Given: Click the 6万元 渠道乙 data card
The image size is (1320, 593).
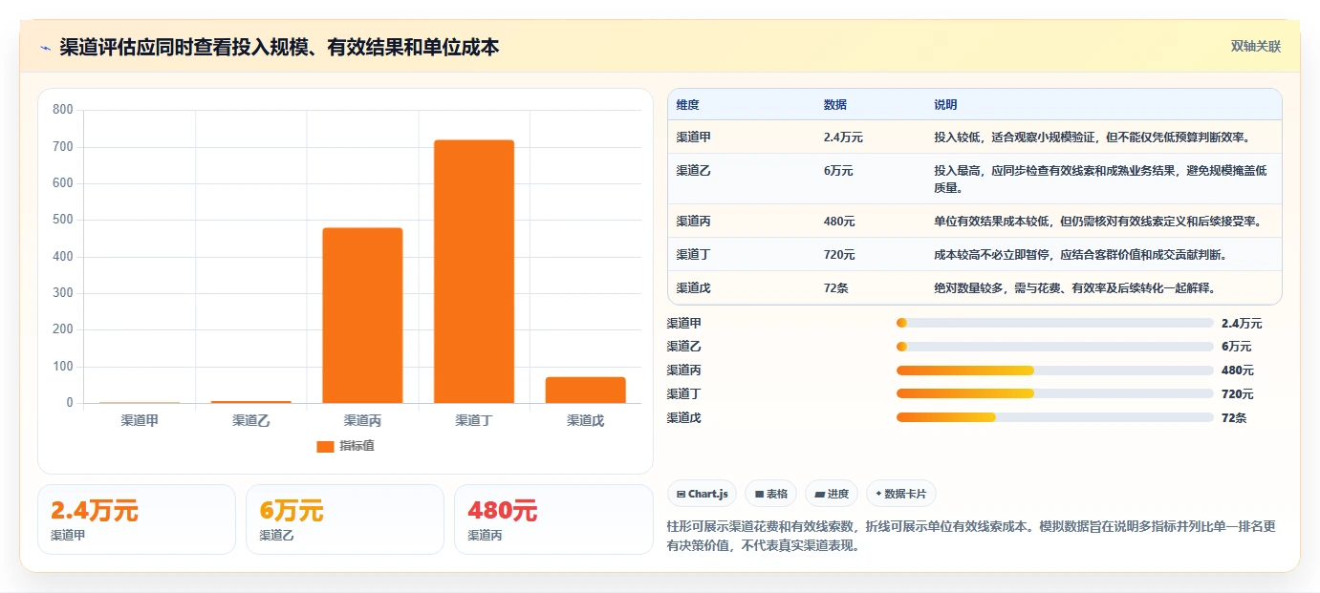Looking at the screenshot, I should [x=345, y=519].
